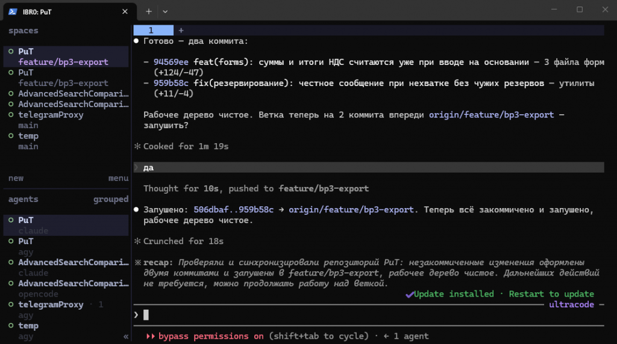Click the checkmark icon before Update installed

tap(410, 294)
